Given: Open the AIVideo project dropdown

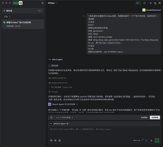Looking at the screenshot, I should click(x=52, y=3).
